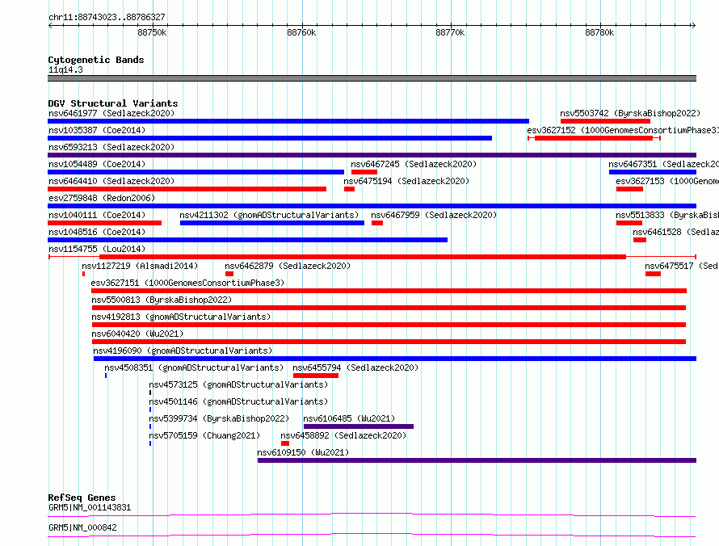This screenshot has height=546, width=719.
Task: Click red bar under nsv6461528
Action: pyautogui.click(x=640, y=240)
